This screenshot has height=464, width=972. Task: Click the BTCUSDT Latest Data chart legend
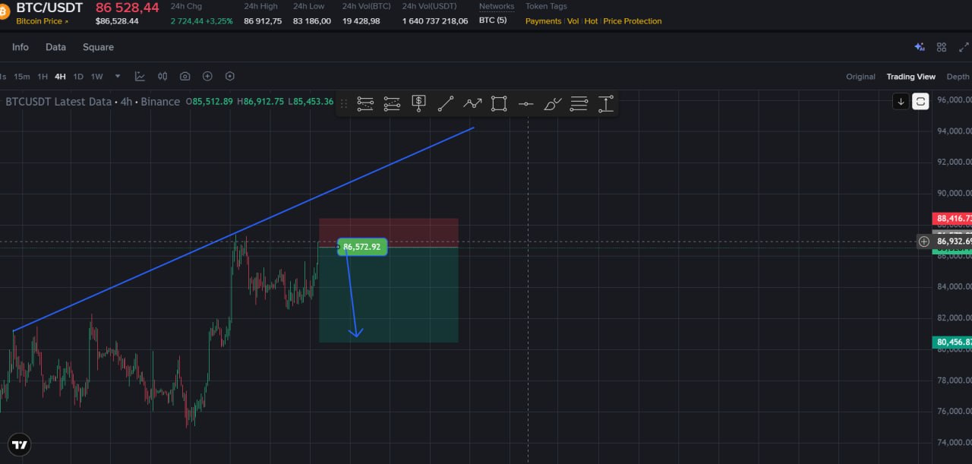pyautogui.click(x=93, y=102)
